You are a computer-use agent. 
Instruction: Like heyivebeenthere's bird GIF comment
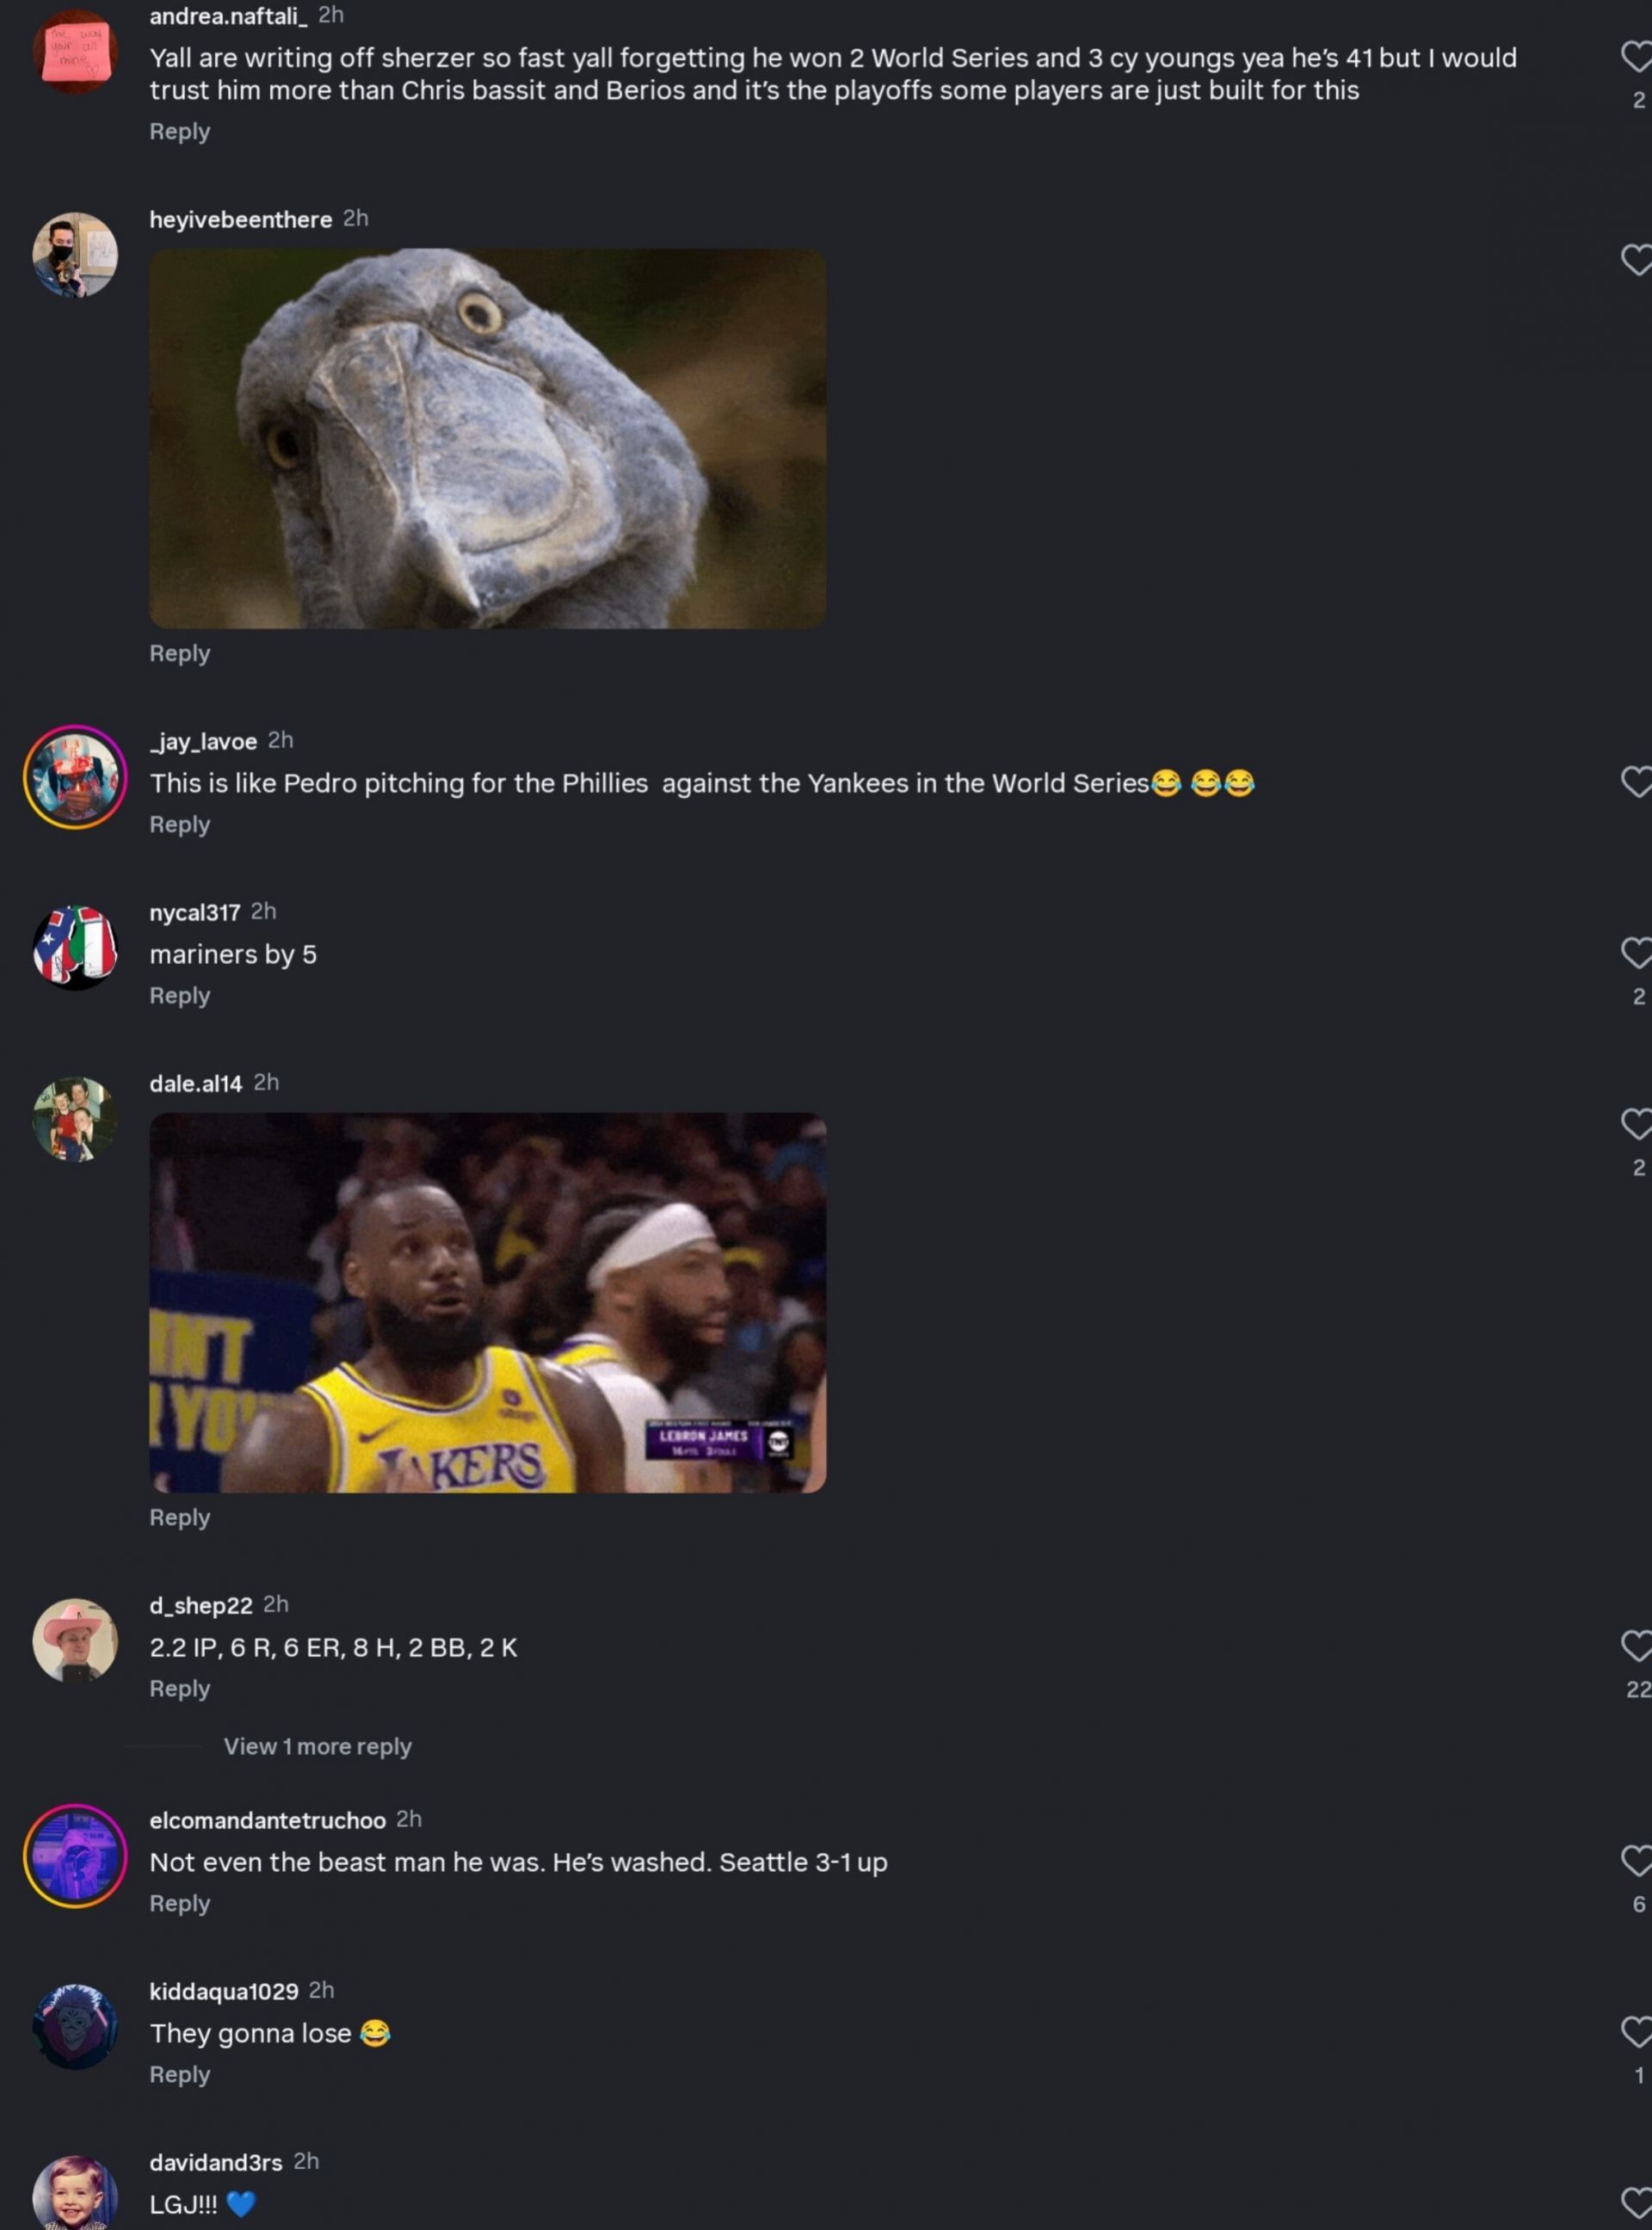point(1636,260)
